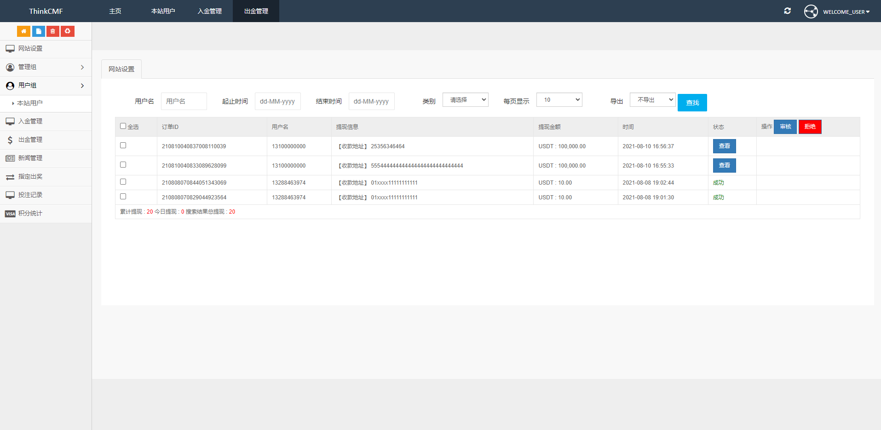Open the 导出 dropdown showing 不导出

[652, 100]
